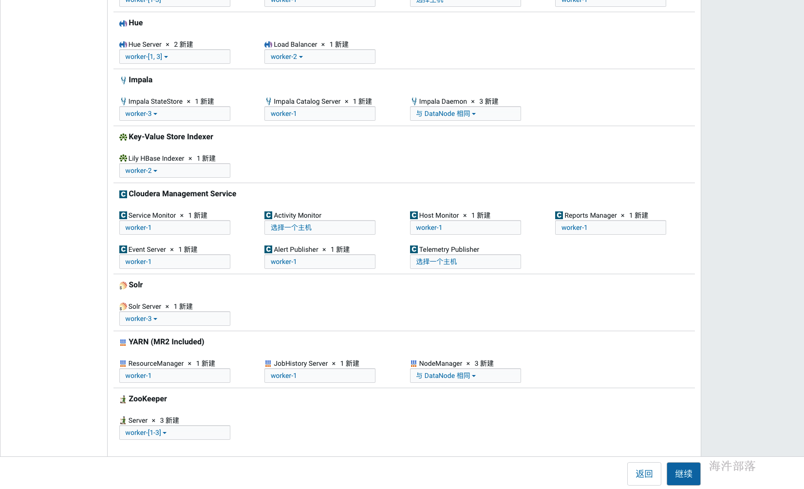The image size is (804, 489).
Task: Click ResourceManager host field worker-1
Action: coord(175,376)
